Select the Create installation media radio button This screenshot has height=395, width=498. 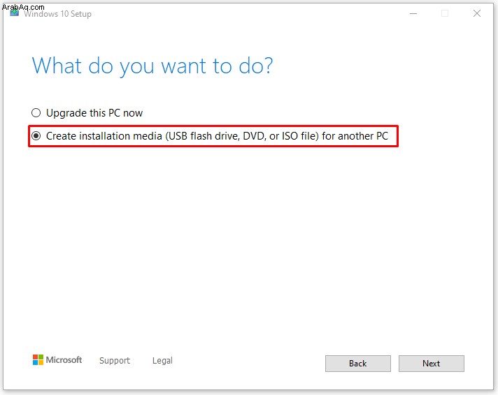coord(36,136)
